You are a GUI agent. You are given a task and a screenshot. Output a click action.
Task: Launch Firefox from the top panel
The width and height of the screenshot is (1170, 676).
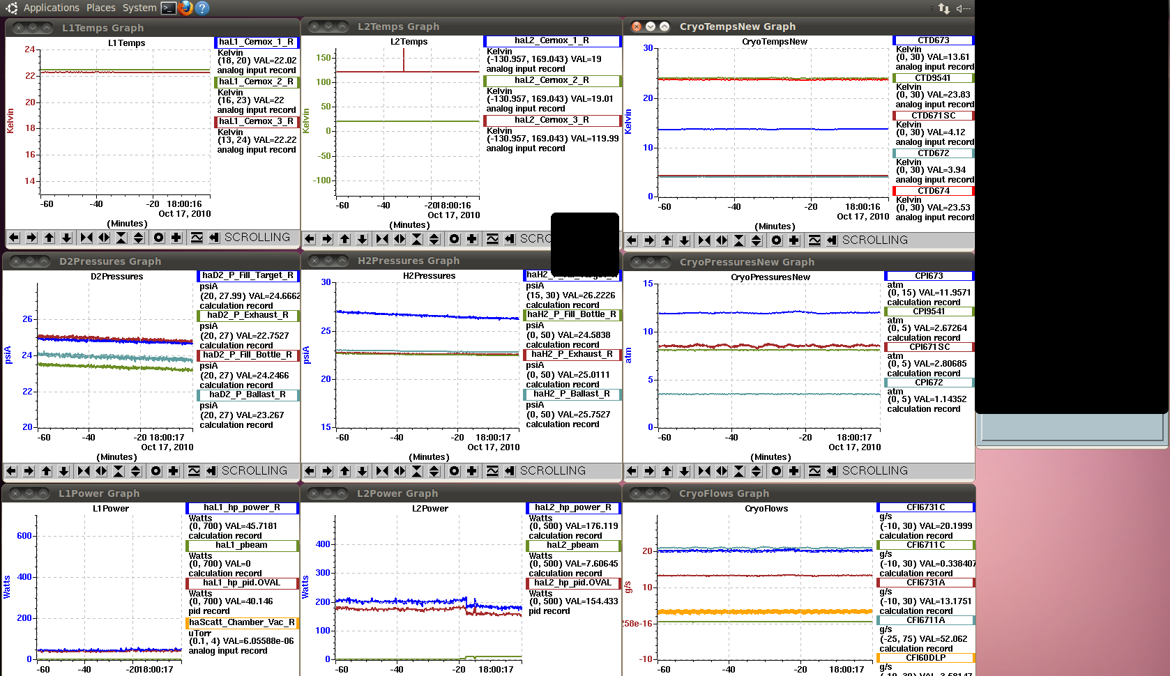click(185, 8)
